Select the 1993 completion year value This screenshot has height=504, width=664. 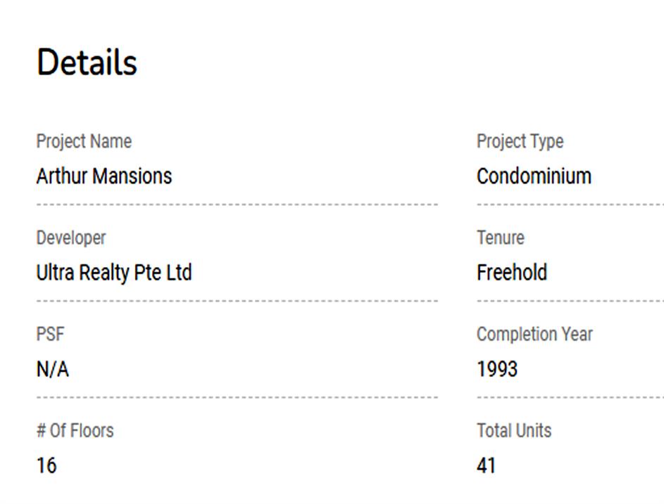[x=497, y=369]
